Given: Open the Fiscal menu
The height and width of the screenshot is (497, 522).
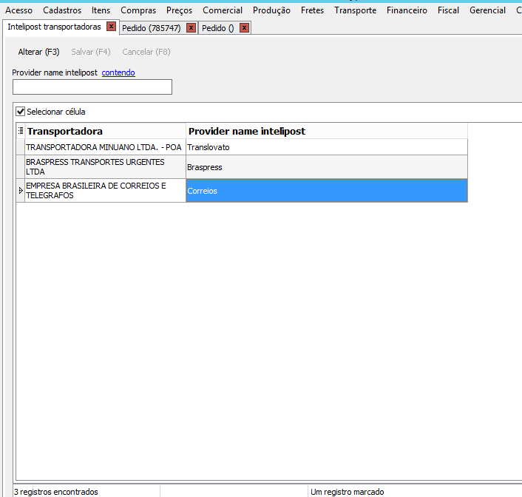Looking at the screenshot, I should pyautogui.click(x=448, y=10).
